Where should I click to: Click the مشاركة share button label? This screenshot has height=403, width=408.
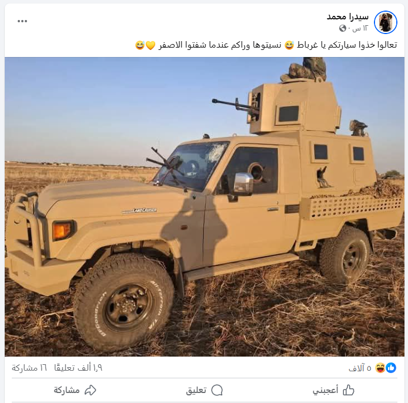(x=66, y=390)
